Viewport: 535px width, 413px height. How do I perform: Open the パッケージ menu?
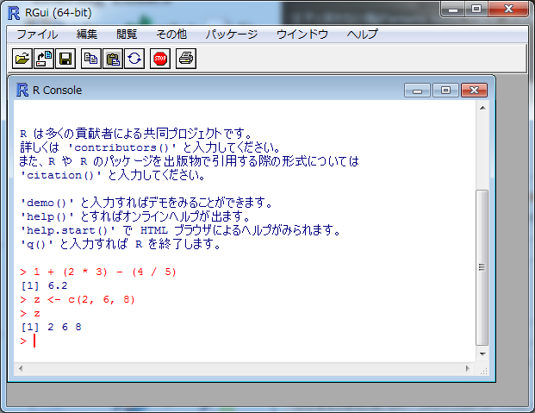tap(232, 34)
